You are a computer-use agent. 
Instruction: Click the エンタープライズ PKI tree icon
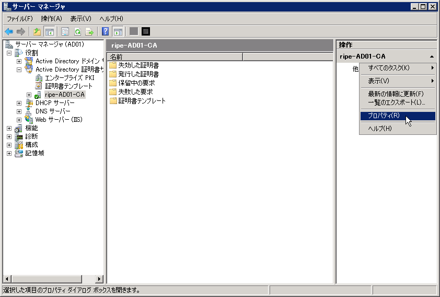pyautogui.click(x=39, y=78)
